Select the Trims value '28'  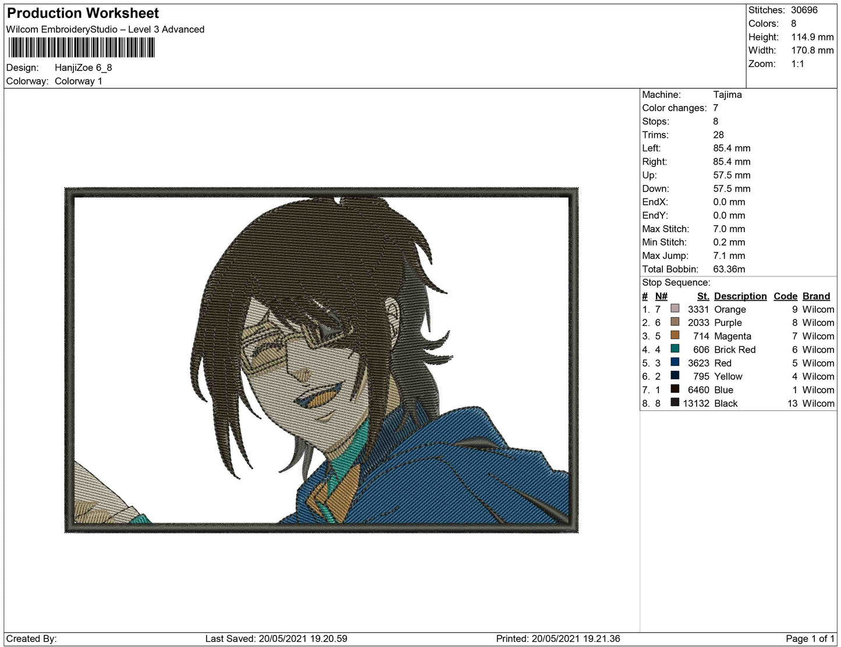[719, 134]
